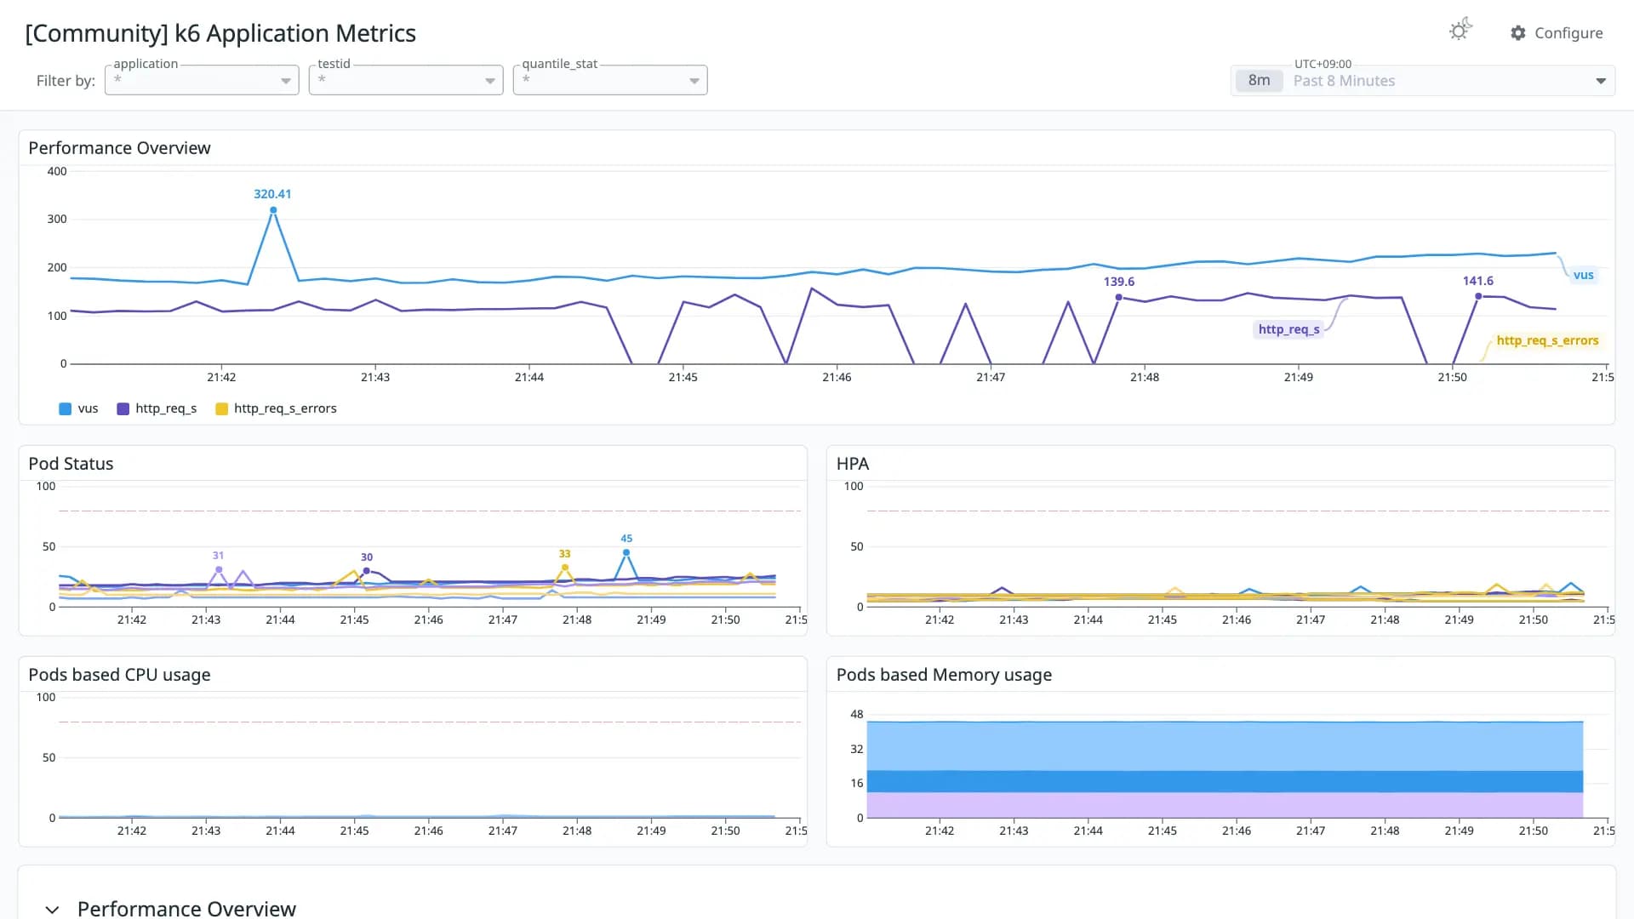Click the top Performance Overview chart title

click(x=119, y=148)
